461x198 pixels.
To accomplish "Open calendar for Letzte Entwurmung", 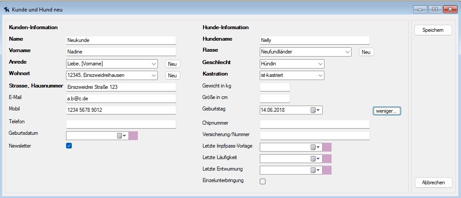I will pos(315,170).
